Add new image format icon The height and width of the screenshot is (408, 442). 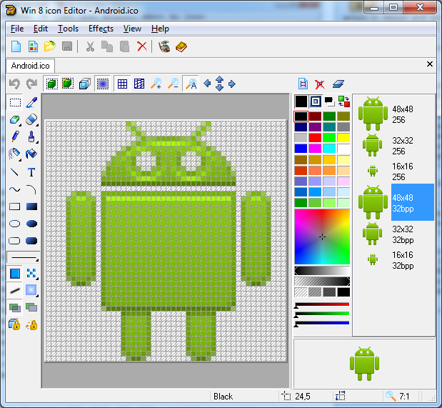coord(303,84)
